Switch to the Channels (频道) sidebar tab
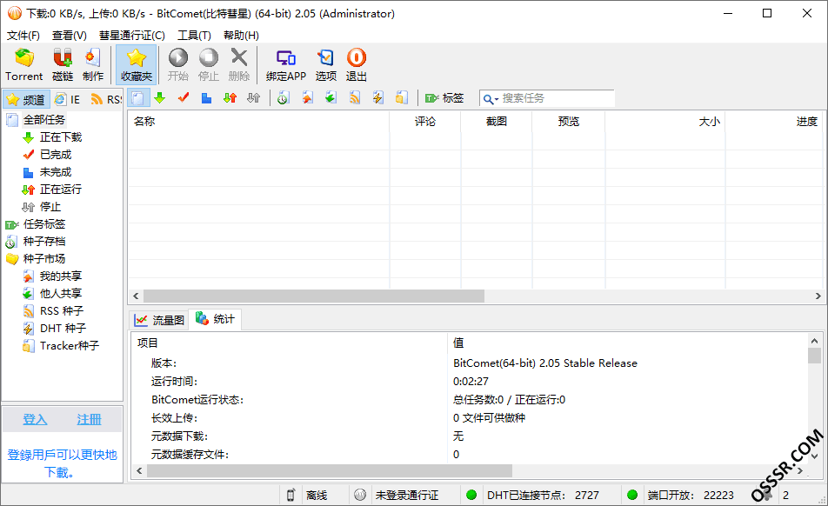This screenshot has height=506, width=828. click(26, 99)
